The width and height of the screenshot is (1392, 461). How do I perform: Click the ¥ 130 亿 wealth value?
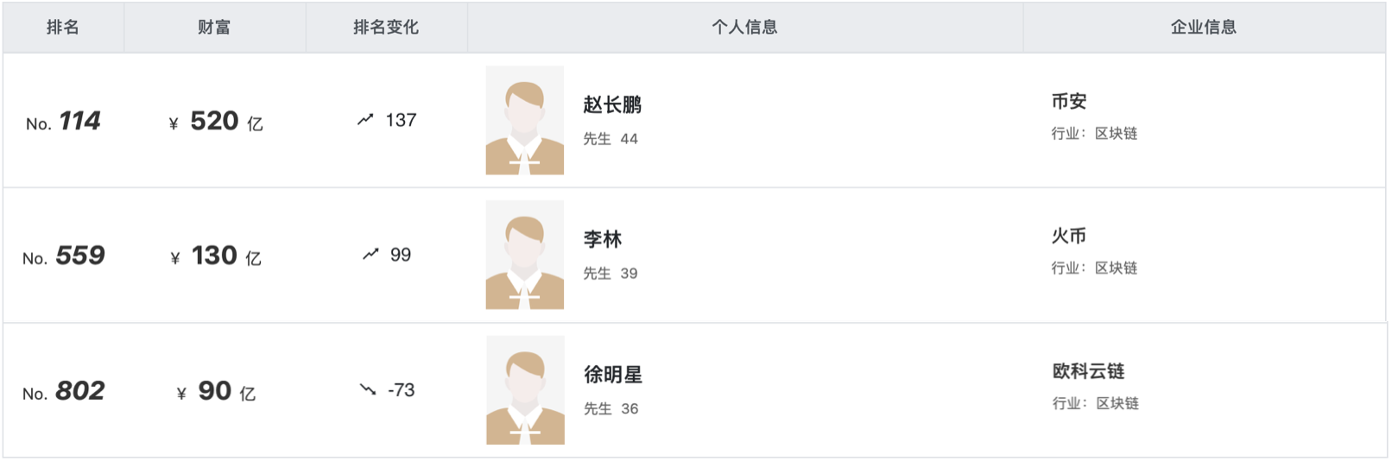[216, 256]
